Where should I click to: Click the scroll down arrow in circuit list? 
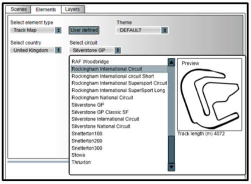171,167
